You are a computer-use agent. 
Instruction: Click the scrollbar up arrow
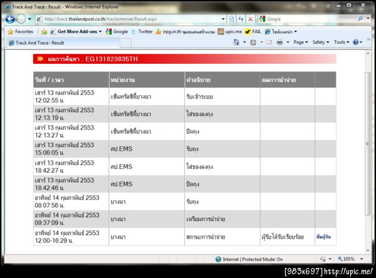368,53
